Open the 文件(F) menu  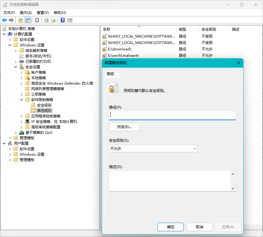pos(9,13)
